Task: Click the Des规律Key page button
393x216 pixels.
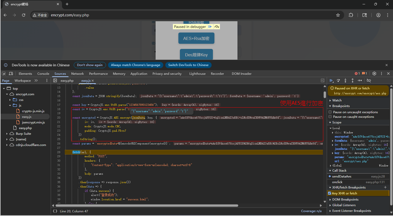Action: [196, 55]
